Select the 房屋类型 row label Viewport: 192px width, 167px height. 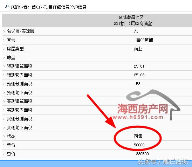tap(15, 49)
